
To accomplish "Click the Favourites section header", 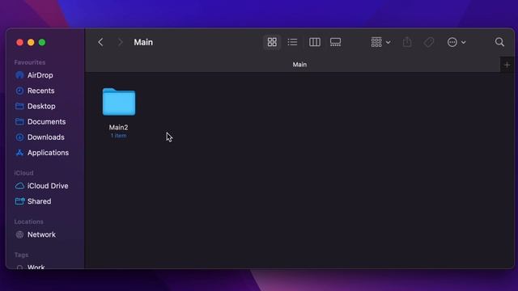I will point(30,62).
